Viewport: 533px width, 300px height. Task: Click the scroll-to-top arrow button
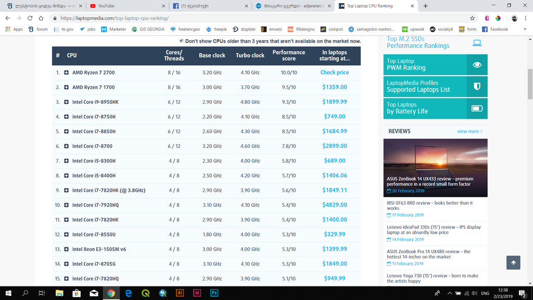(x=513, y=262)
